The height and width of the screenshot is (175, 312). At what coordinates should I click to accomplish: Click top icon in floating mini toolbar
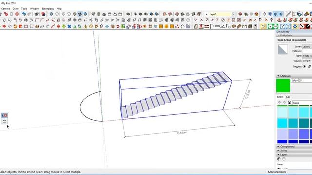coord(4,115)
